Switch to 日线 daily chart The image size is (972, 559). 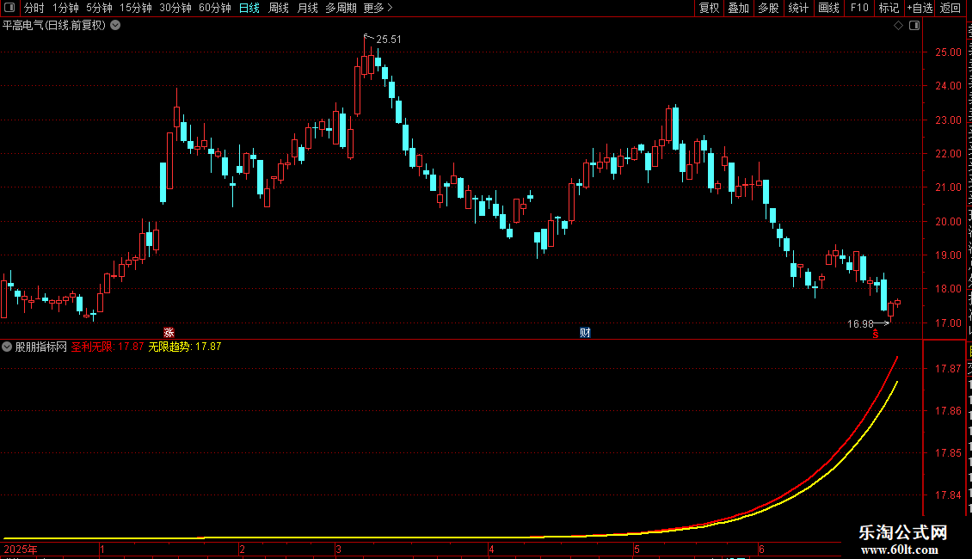pos(249,8)
